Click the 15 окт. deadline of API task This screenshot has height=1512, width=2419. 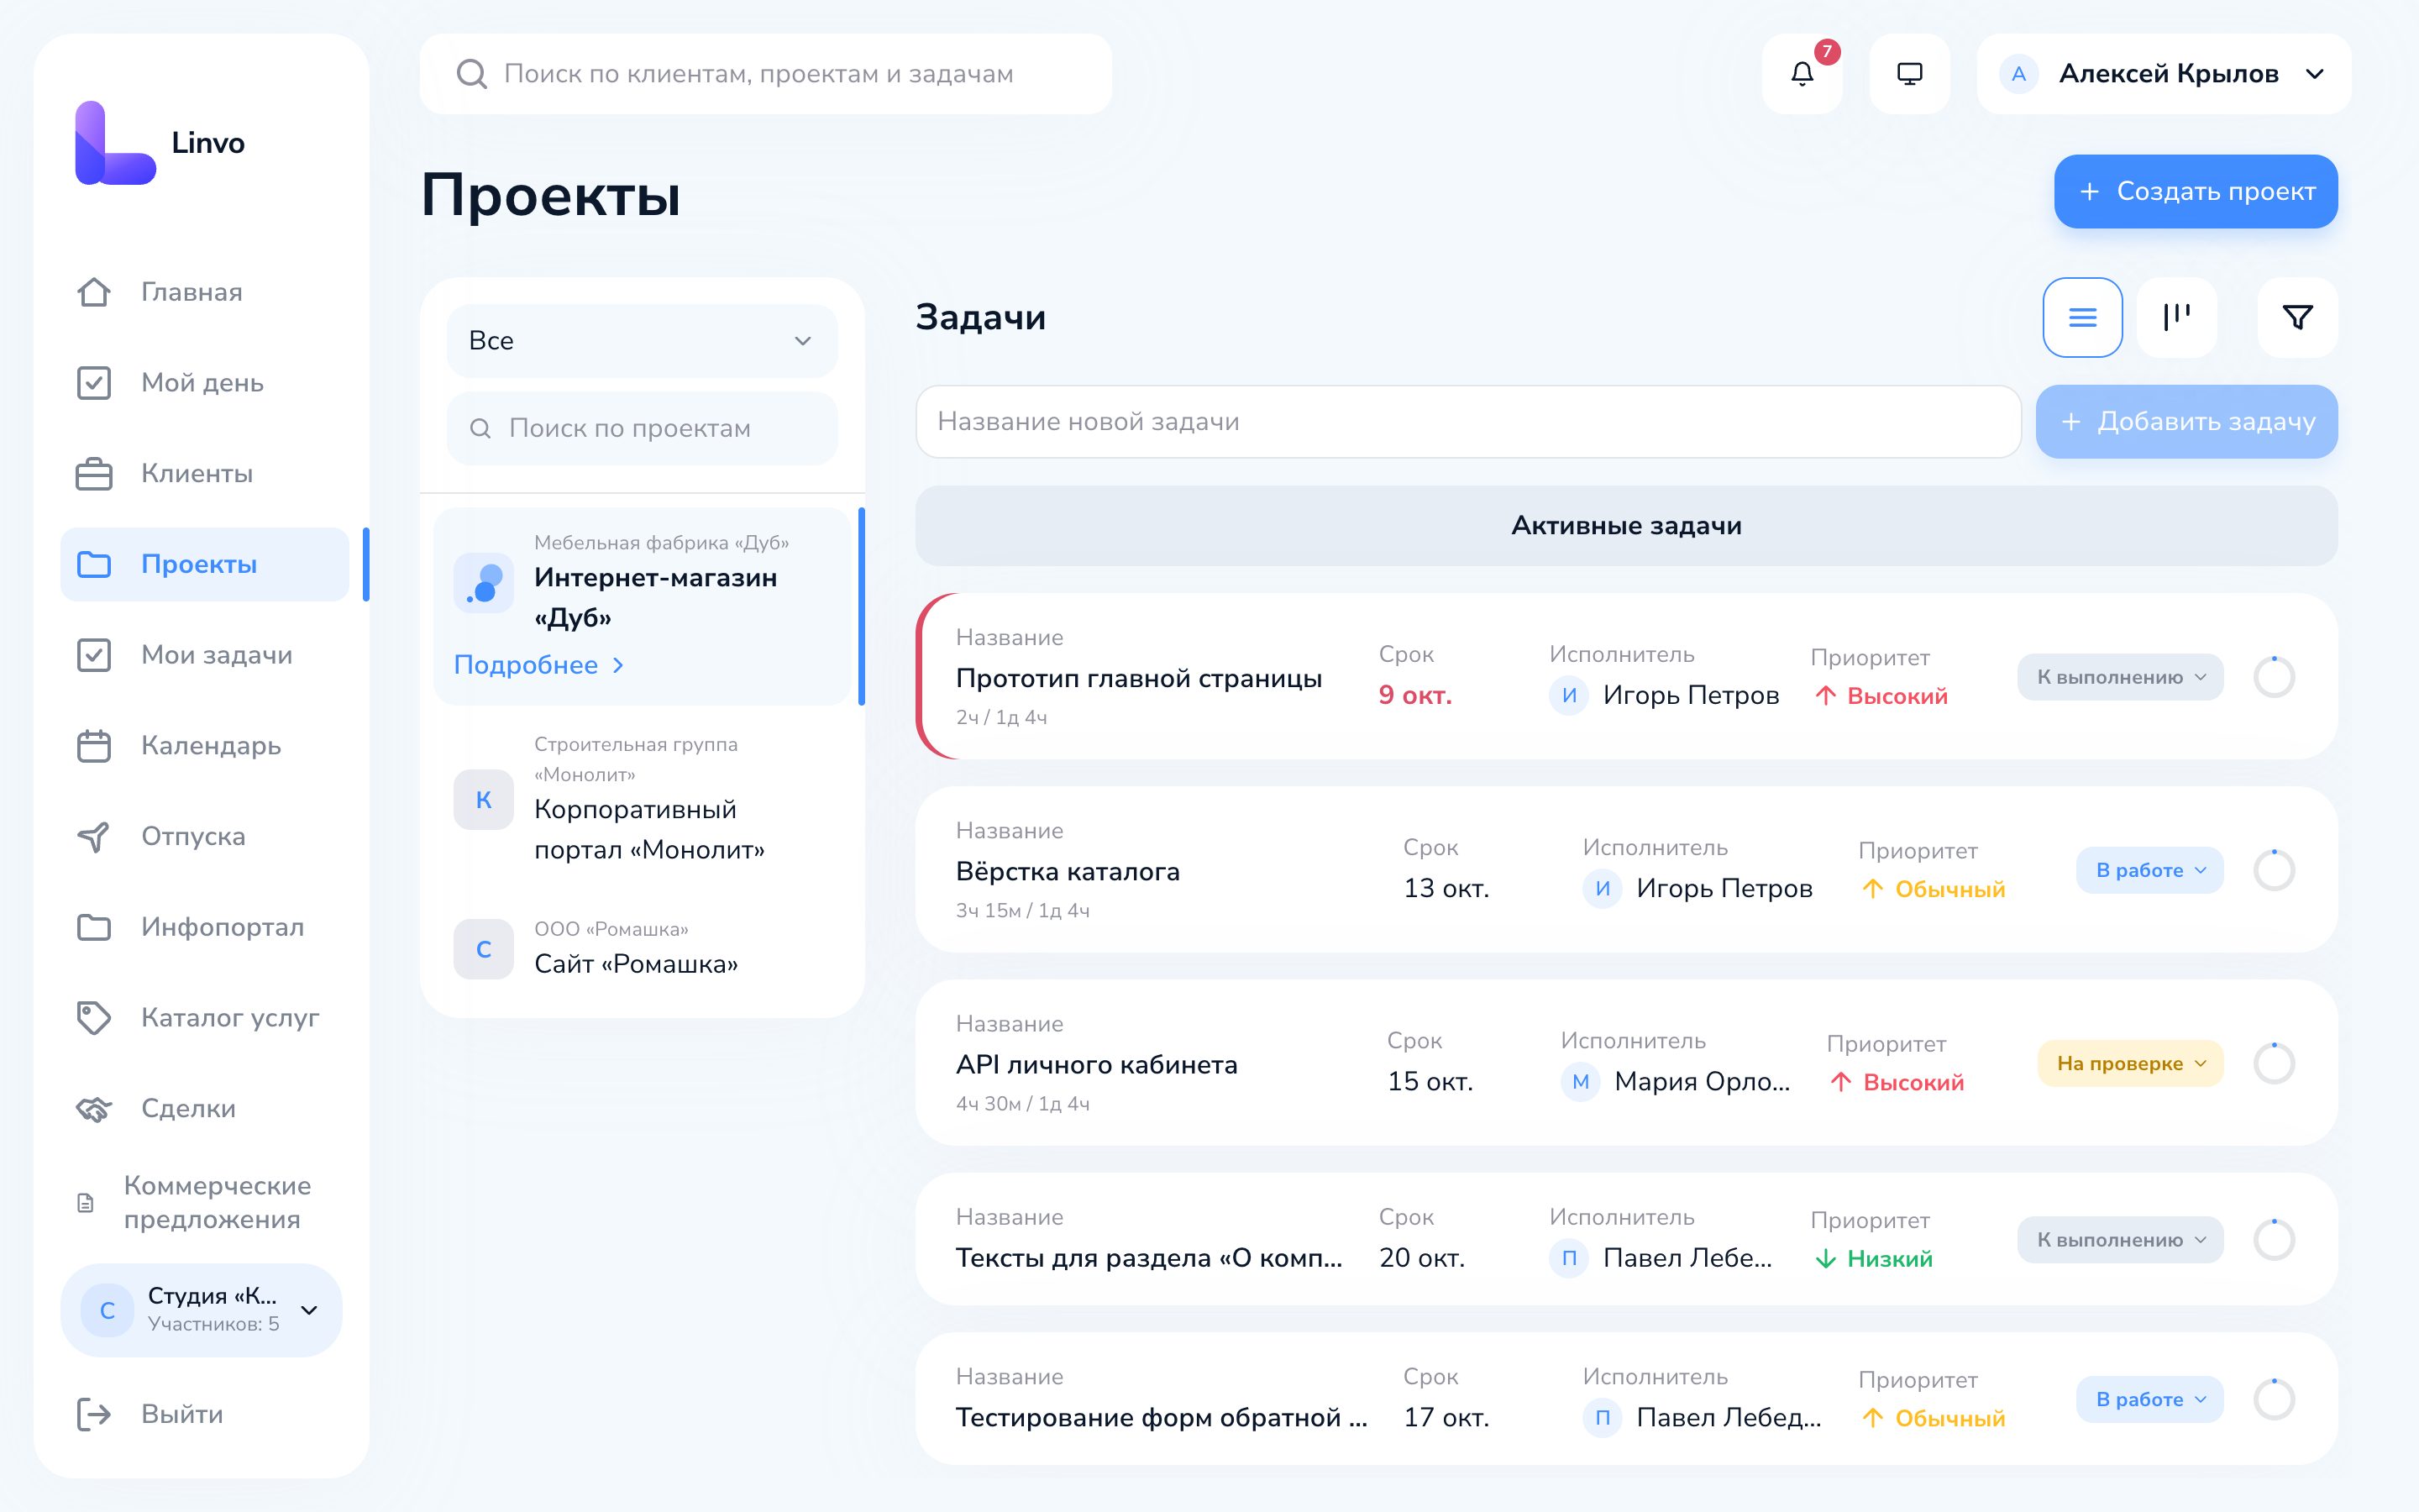pyautogui.click(x=1430, y=1082)
